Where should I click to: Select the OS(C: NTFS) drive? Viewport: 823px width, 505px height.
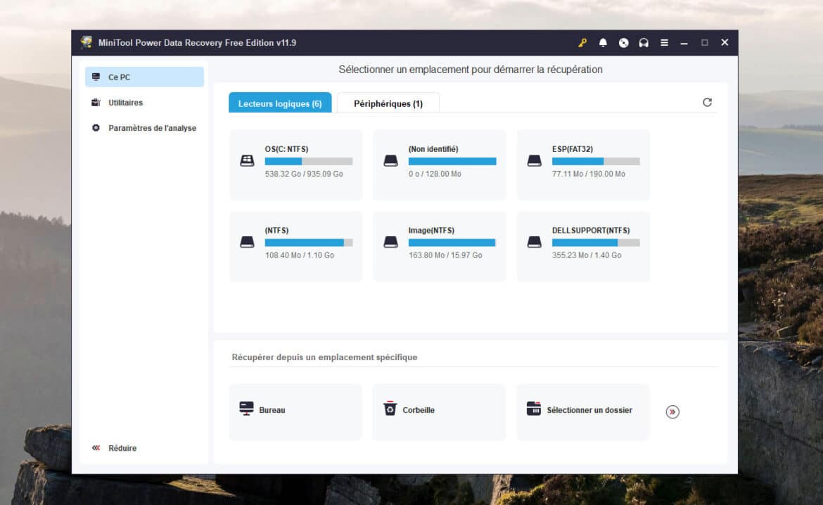click(x=296, y=165)
